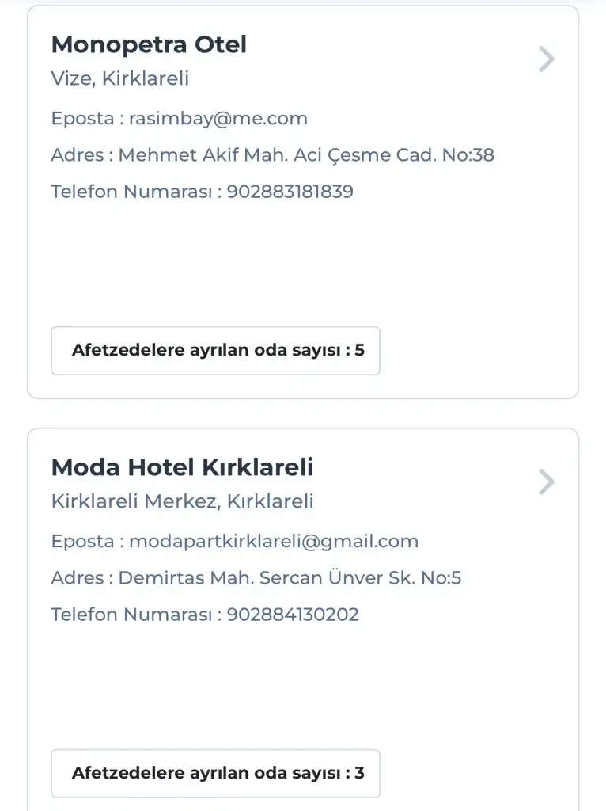Image resolution: width=606 pixels, height=811 pixels.
Task: Select the Monopetra Otel title
Action: click(x=149, y=44)
